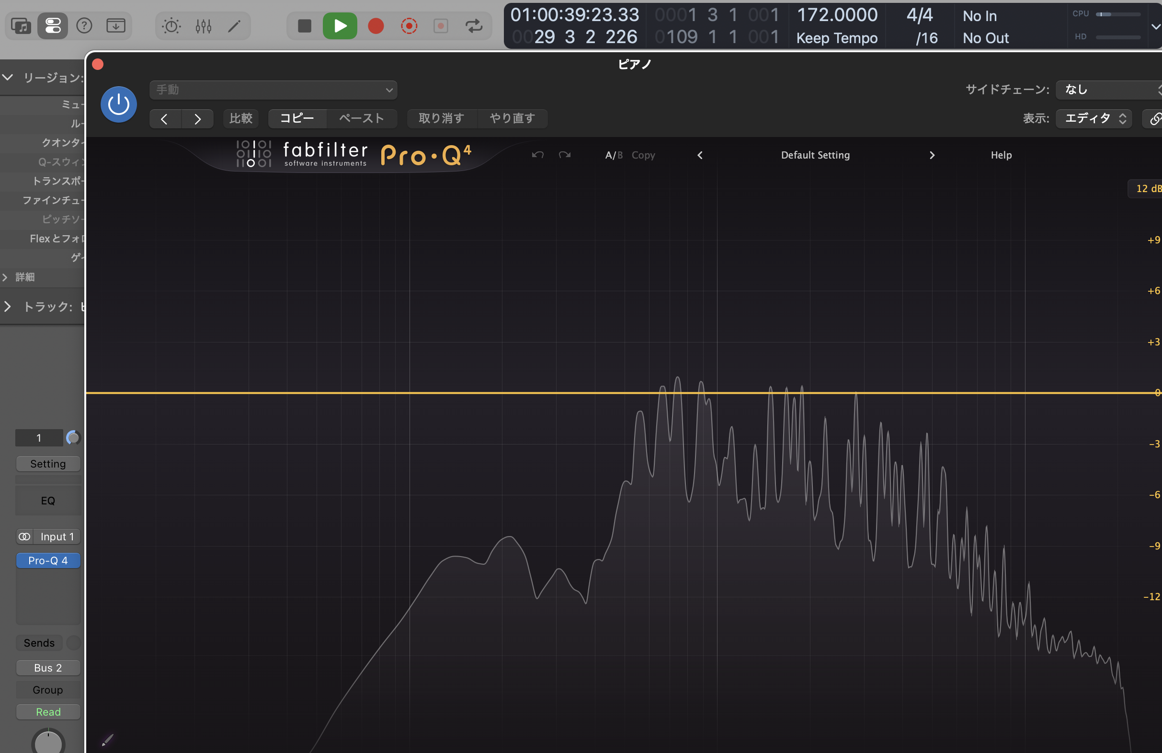Click the Capture Recording icon
This screenshot has width=1162, height=753.
coord(409,26)
